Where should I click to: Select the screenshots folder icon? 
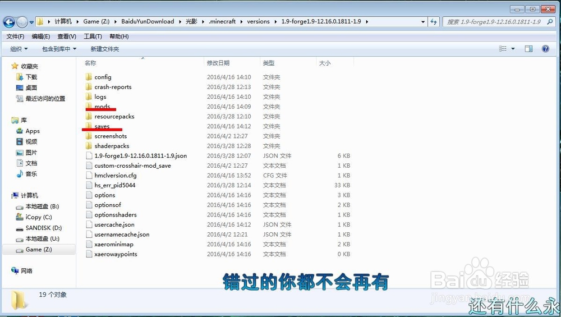click(89, 136)
